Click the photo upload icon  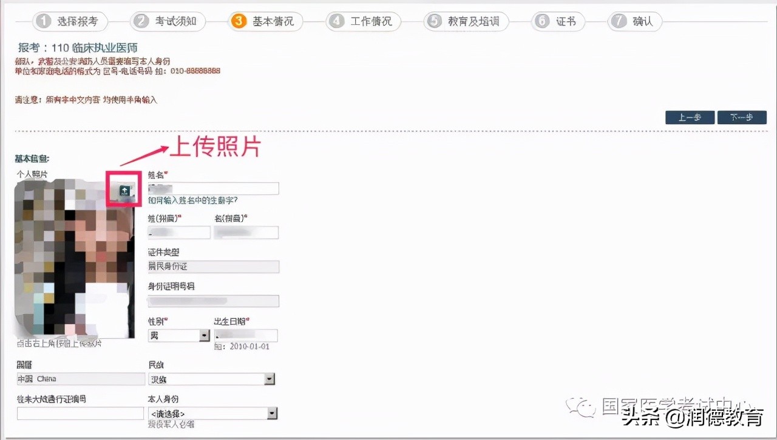124,190
